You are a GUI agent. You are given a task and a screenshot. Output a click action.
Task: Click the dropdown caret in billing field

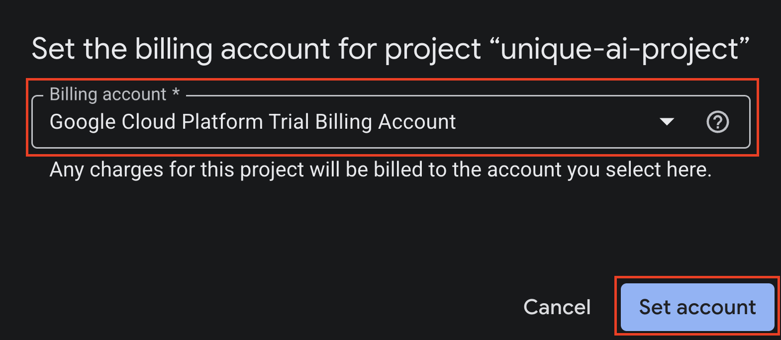[668, 122]
